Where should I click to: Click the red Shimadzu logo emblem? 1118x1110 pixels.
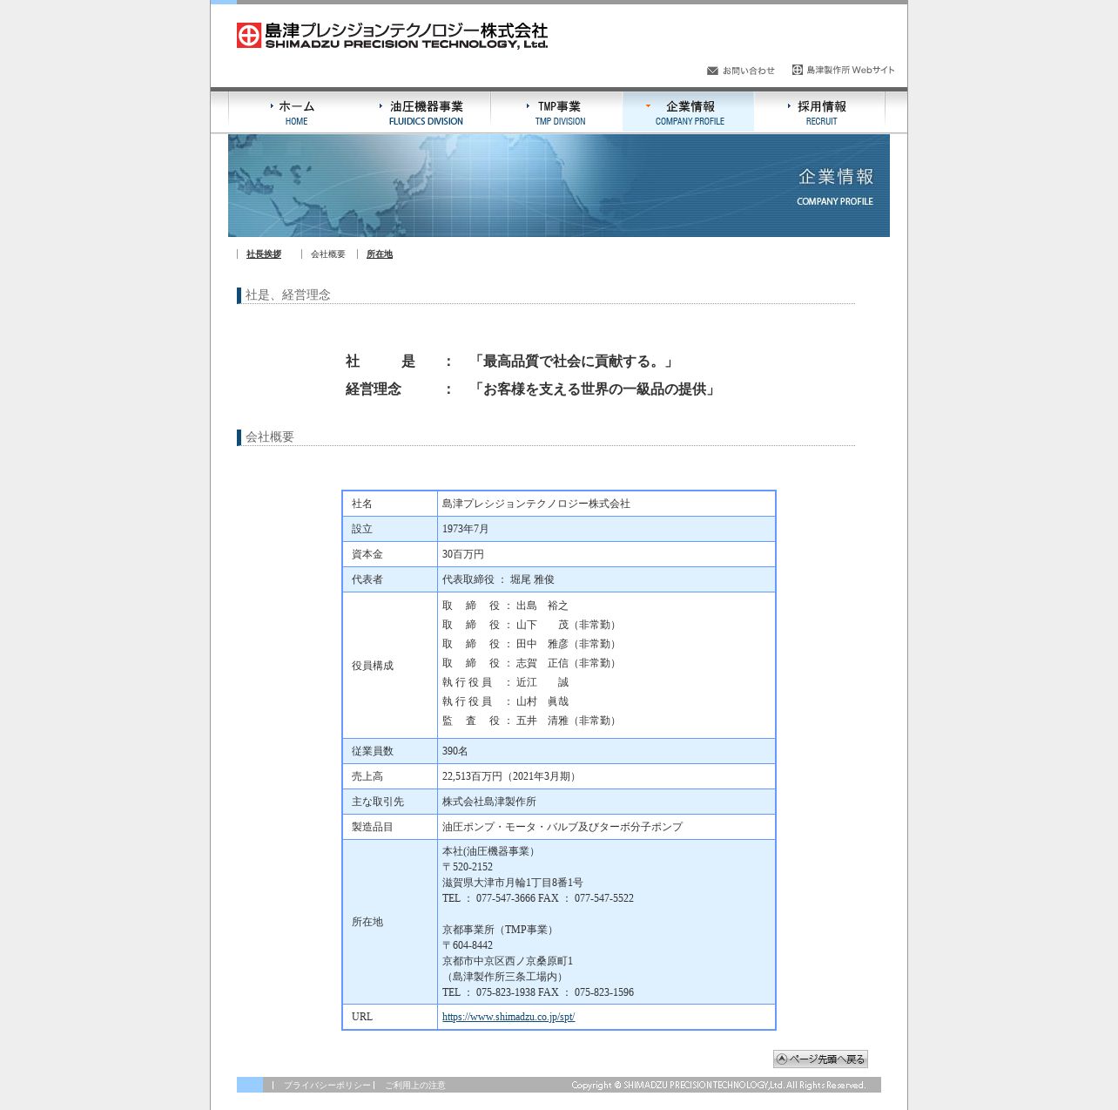[x=249, y=36]
